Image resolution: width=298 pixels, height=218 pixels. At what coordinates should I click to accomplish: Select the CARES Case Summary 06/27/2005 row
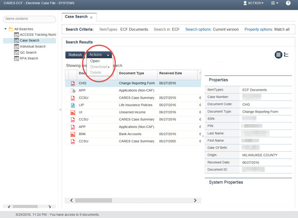click(133, 142)
